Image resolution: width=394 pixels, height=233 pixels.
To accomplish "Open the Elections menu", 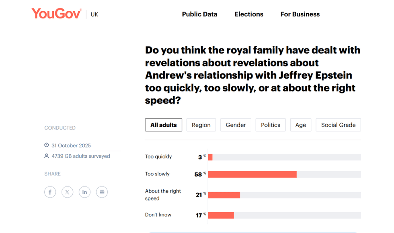I will coord(249,14).
